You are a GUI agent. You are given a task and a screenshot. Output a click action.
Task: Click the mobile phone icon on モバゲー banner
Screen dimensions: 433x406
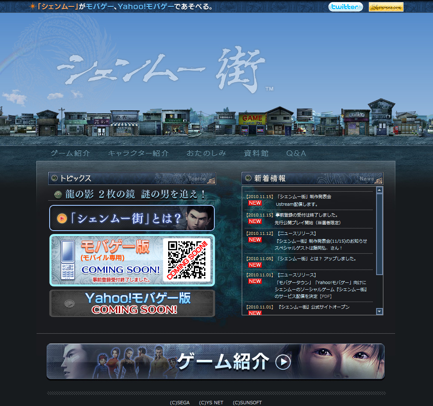tap(68, 260)
